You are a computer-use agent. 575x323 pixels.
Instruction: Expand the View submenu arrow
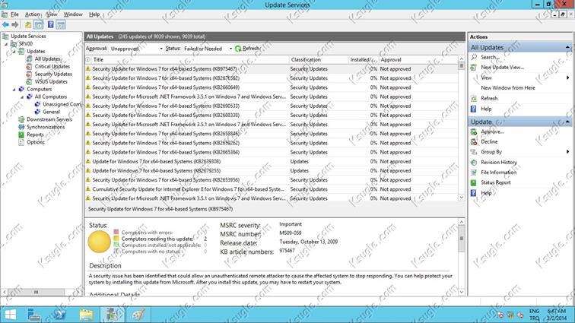567,78
